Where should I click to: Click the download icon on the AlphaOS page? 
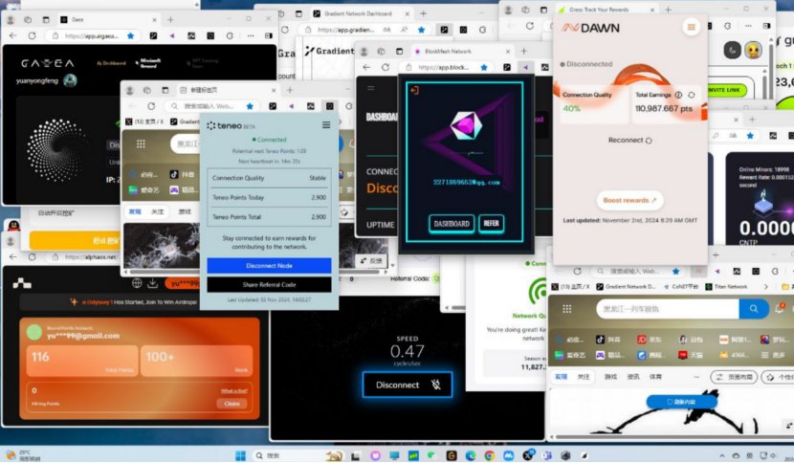click(152, 282)
